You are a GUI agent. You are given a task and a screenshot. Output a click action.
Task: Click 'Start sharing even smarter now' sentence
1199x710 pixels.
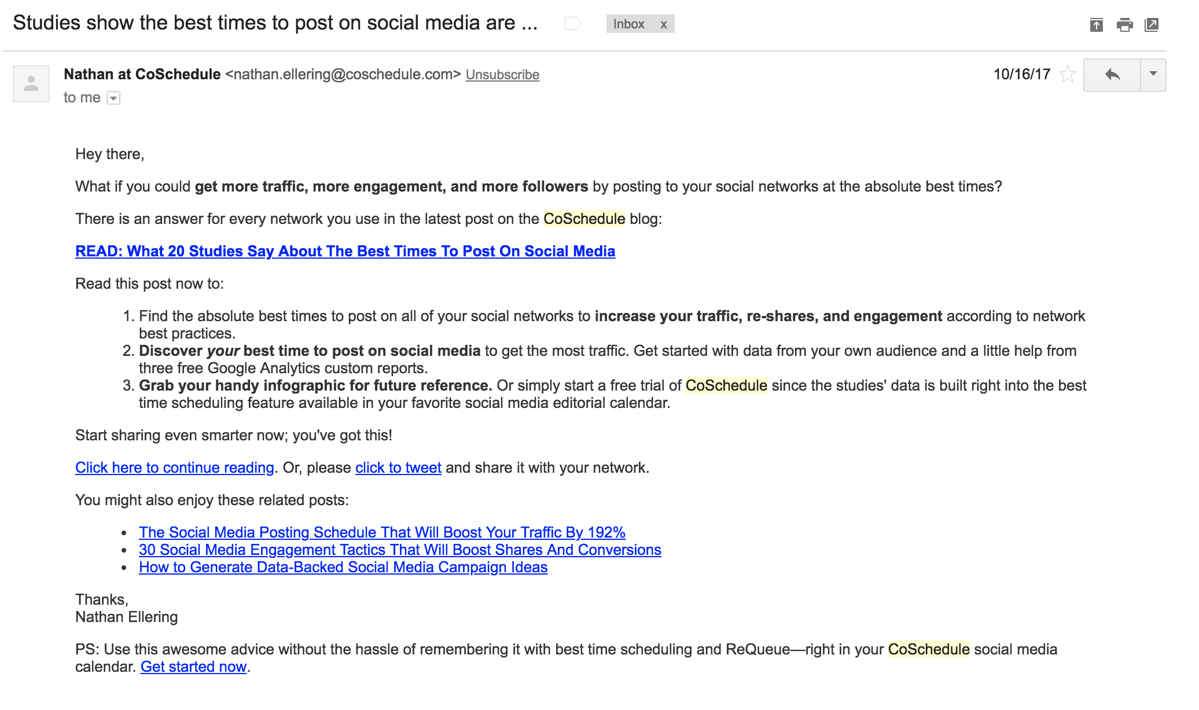click(234, 435)
